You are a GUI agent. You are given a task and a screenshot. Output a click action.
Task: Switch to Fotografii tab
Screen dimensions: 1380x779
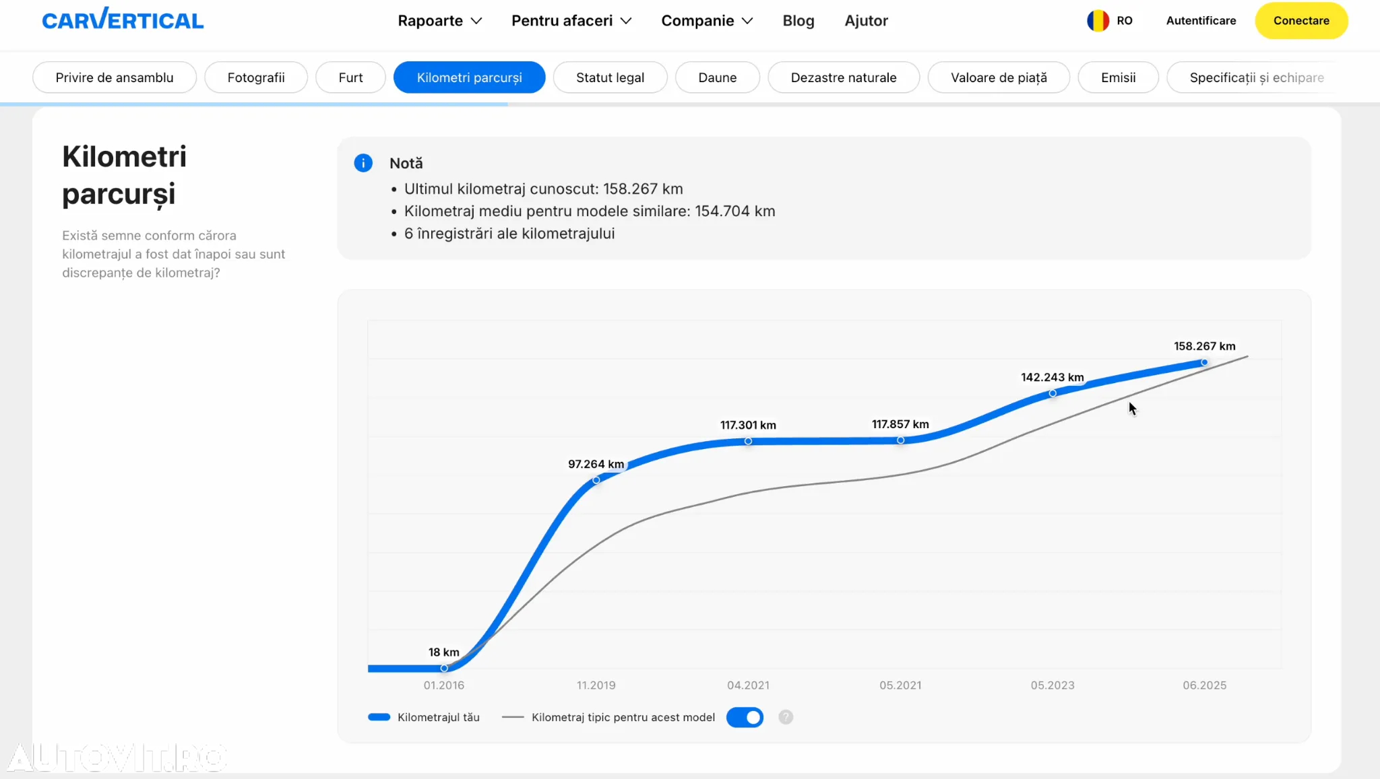click(x=256, y=77)
